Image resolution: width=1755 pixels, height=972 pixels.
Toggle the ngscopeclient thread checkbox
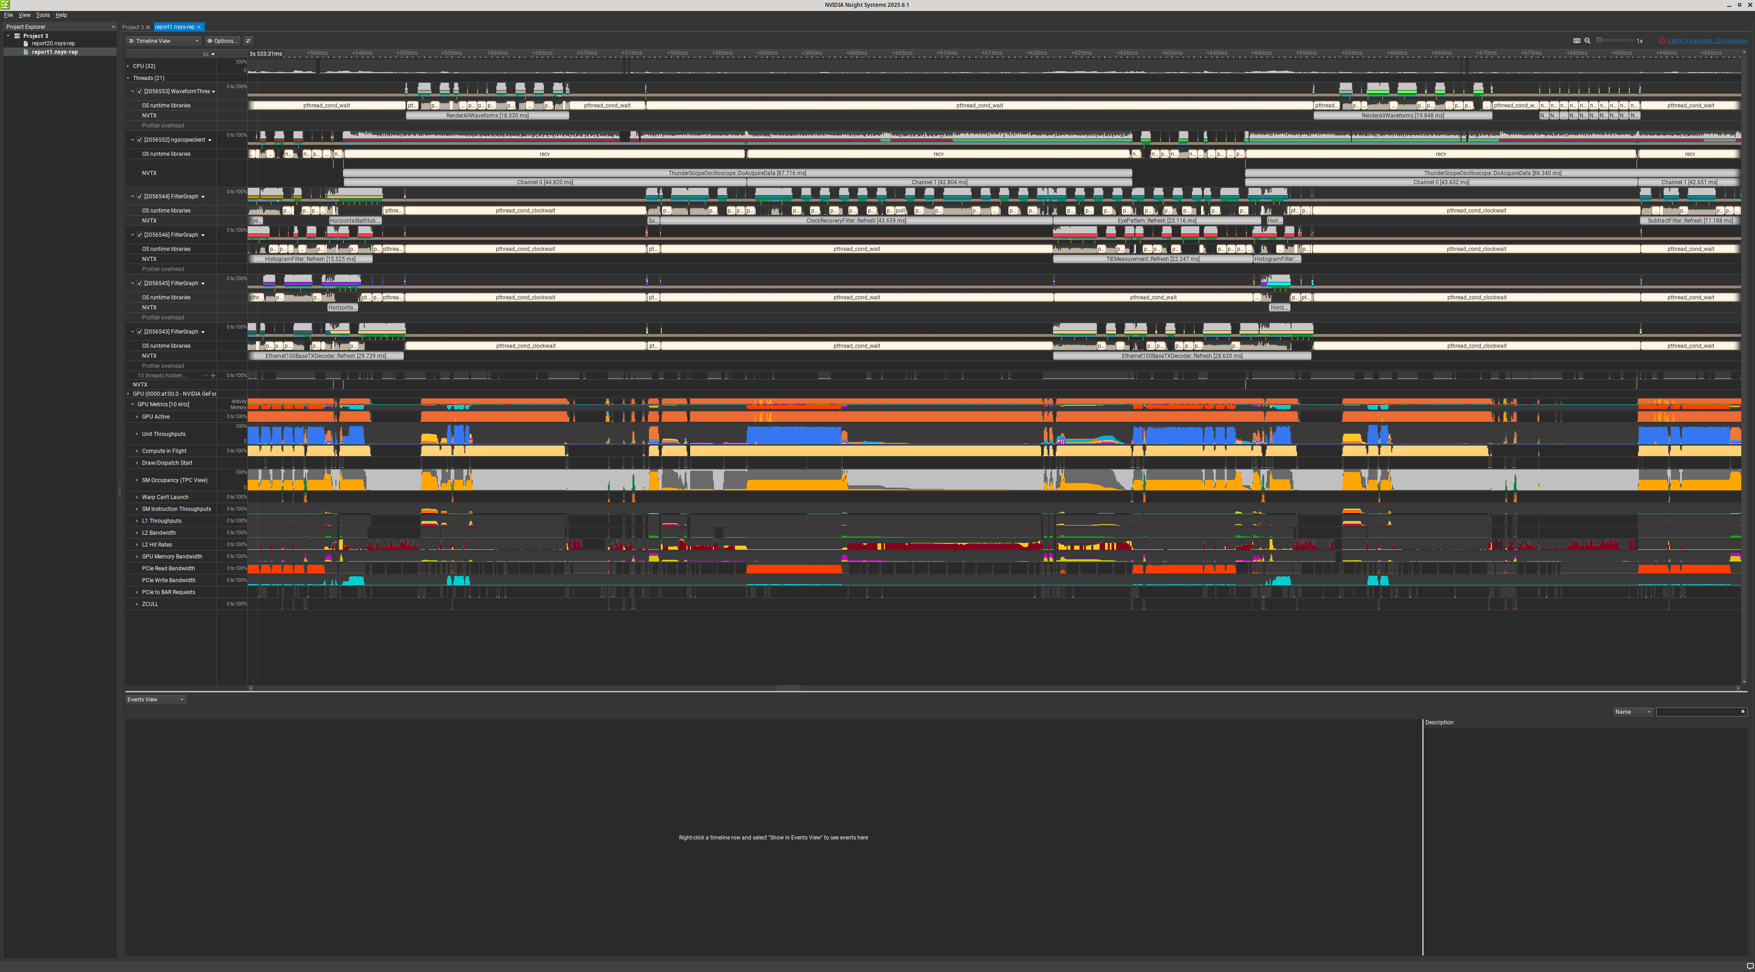pyautogui.click(x=140, y=140)
